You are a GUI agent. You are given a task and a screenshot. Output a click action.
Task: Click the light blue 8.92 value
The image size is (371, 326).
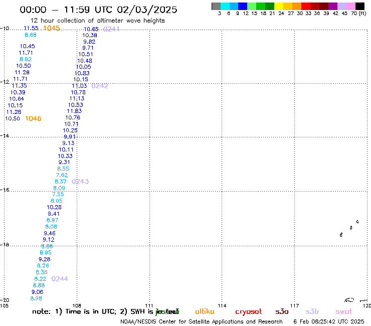pos(26,59)
